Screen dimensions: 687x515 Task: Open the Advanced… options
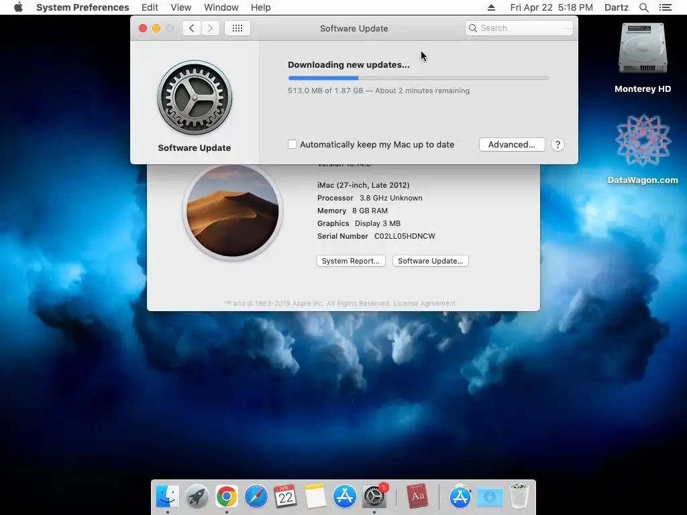tap(512, 145)
